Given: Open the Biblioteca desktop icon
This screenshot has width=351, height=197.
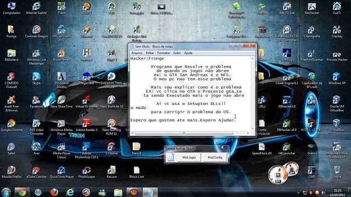Looking at the screenshot, I should click(12, 55).
